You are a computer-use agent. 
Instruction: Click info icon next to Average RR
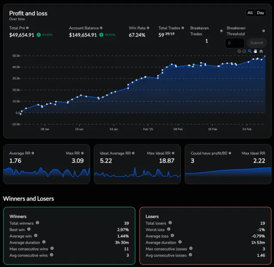[33, 153]
